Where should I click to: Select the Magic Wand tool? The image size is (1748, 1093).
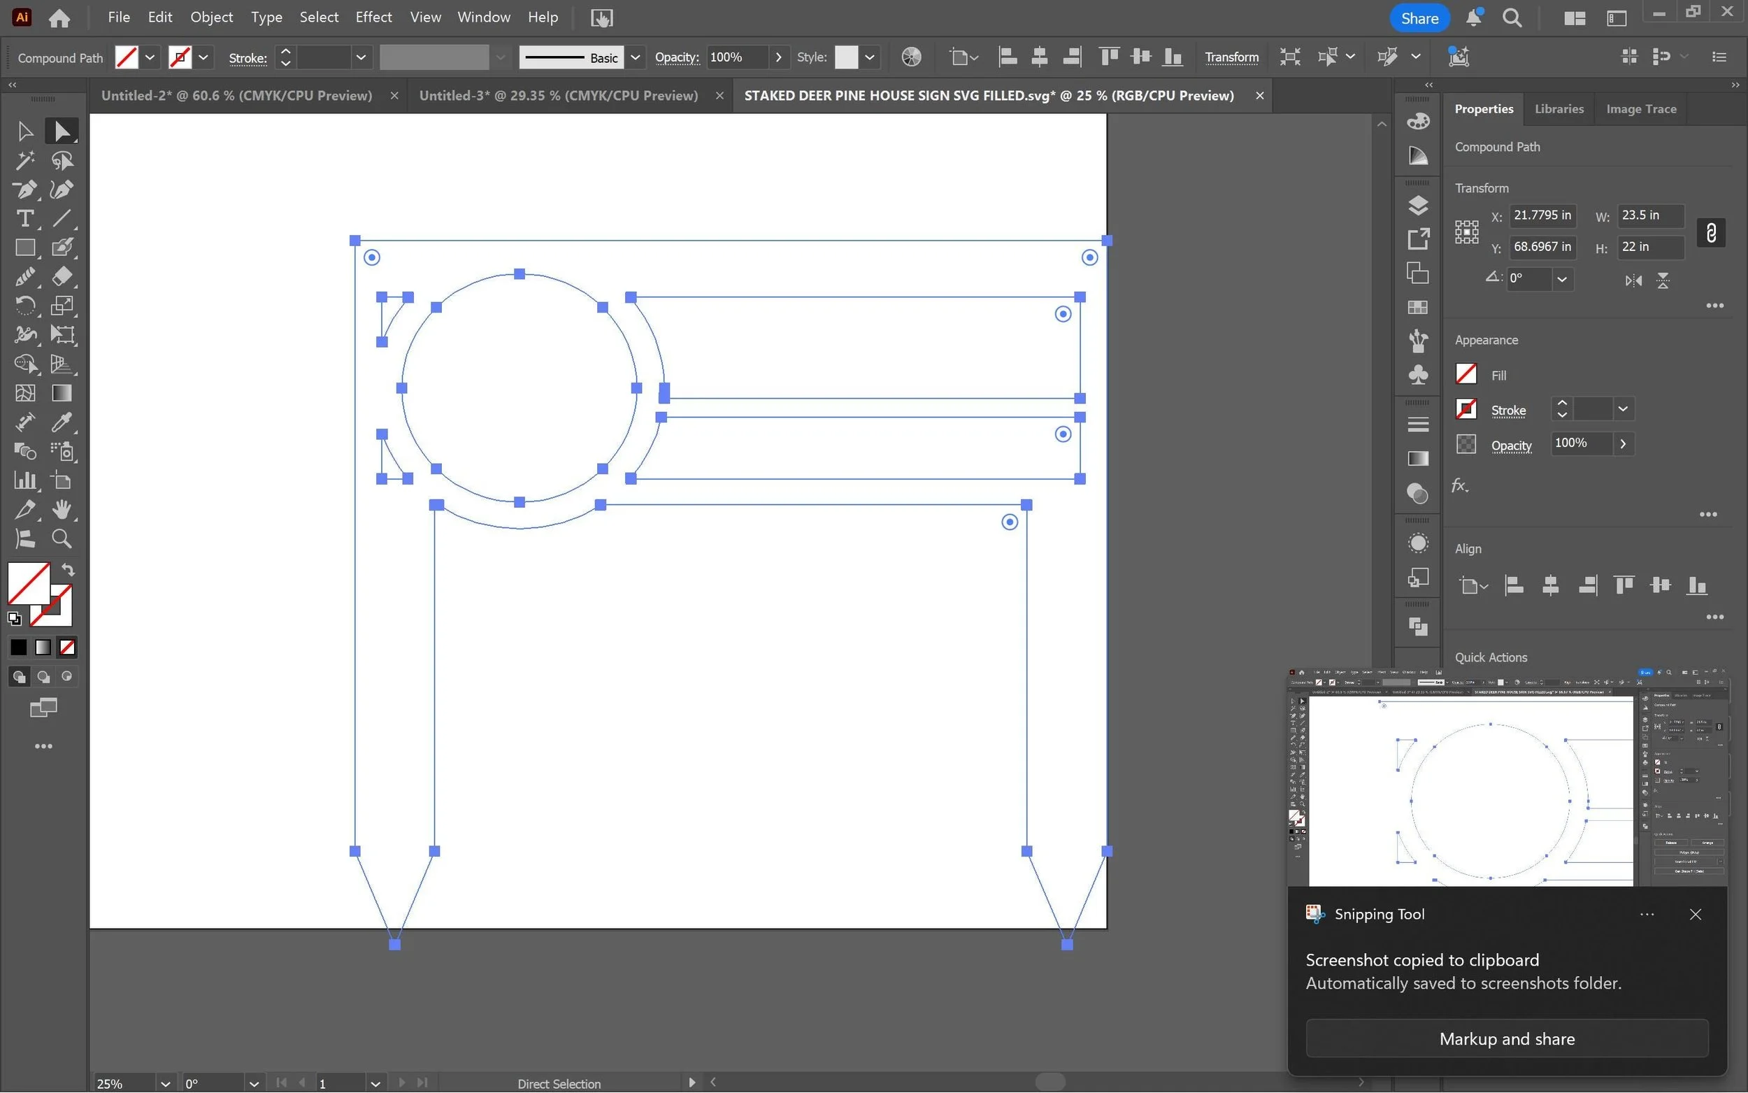tap(24, 160)
